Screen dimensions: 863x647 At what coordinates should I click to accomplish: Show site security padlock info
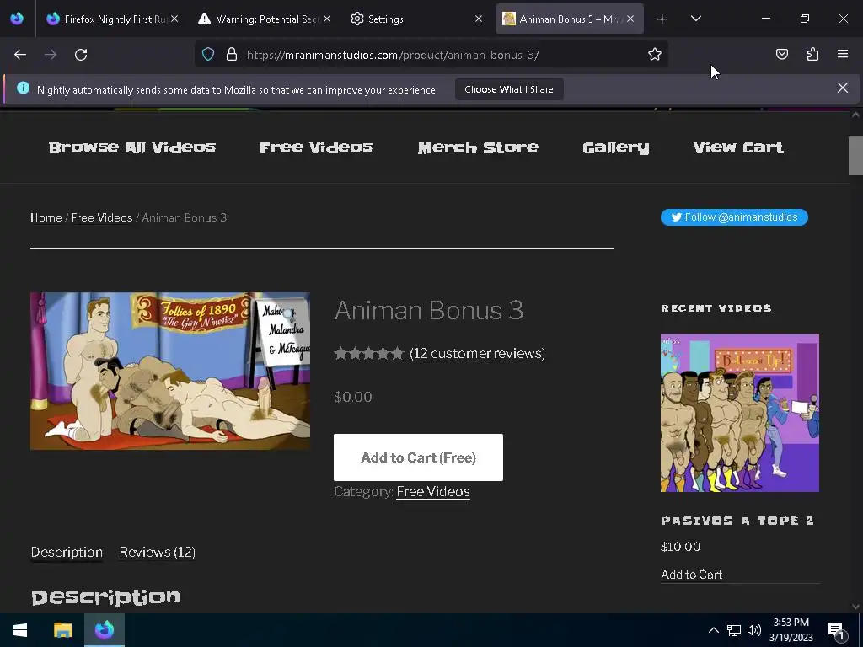coord(232,55)
